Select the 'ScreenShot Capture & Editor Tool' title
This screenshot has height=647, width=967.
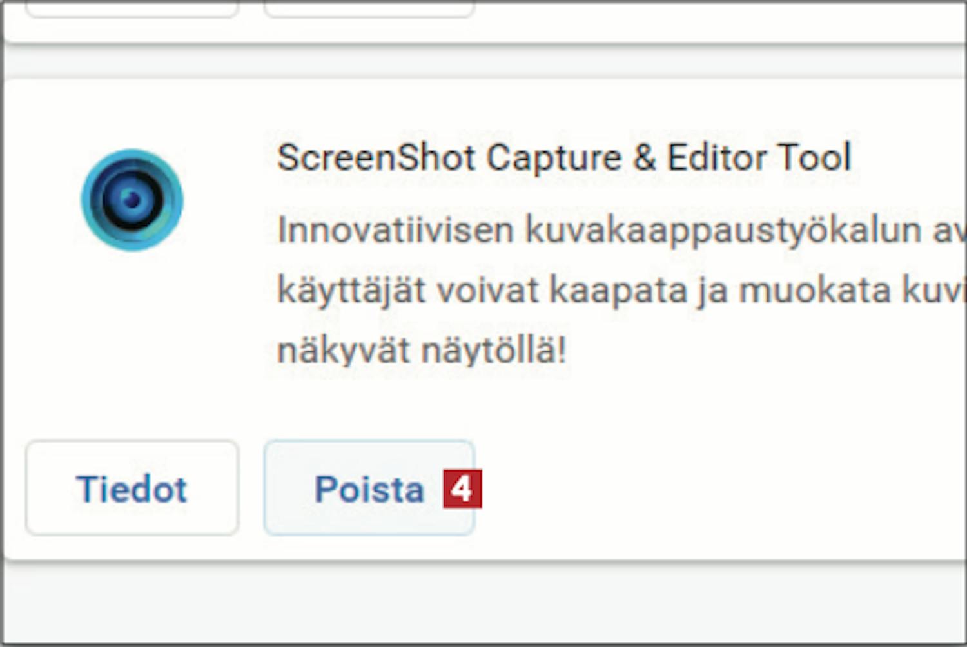[564, 158]
